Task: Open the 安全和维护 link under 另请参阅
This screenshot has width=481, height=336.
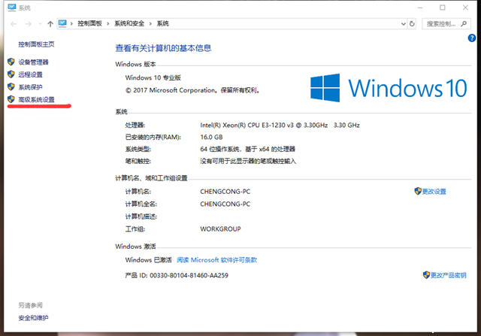Action: pos(33,318)
